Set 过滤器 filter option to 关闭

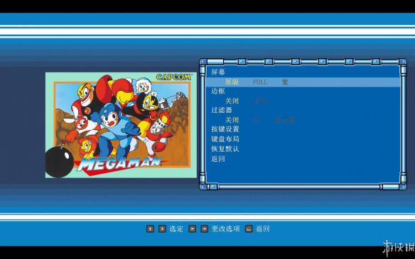pyautogui.click(x=232, y=120)
